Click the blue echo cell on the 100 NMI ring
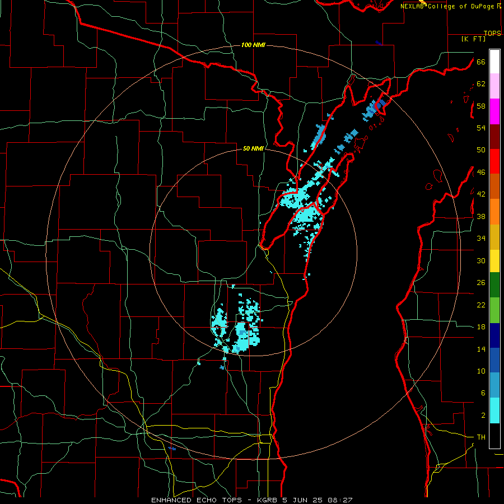 374,109
